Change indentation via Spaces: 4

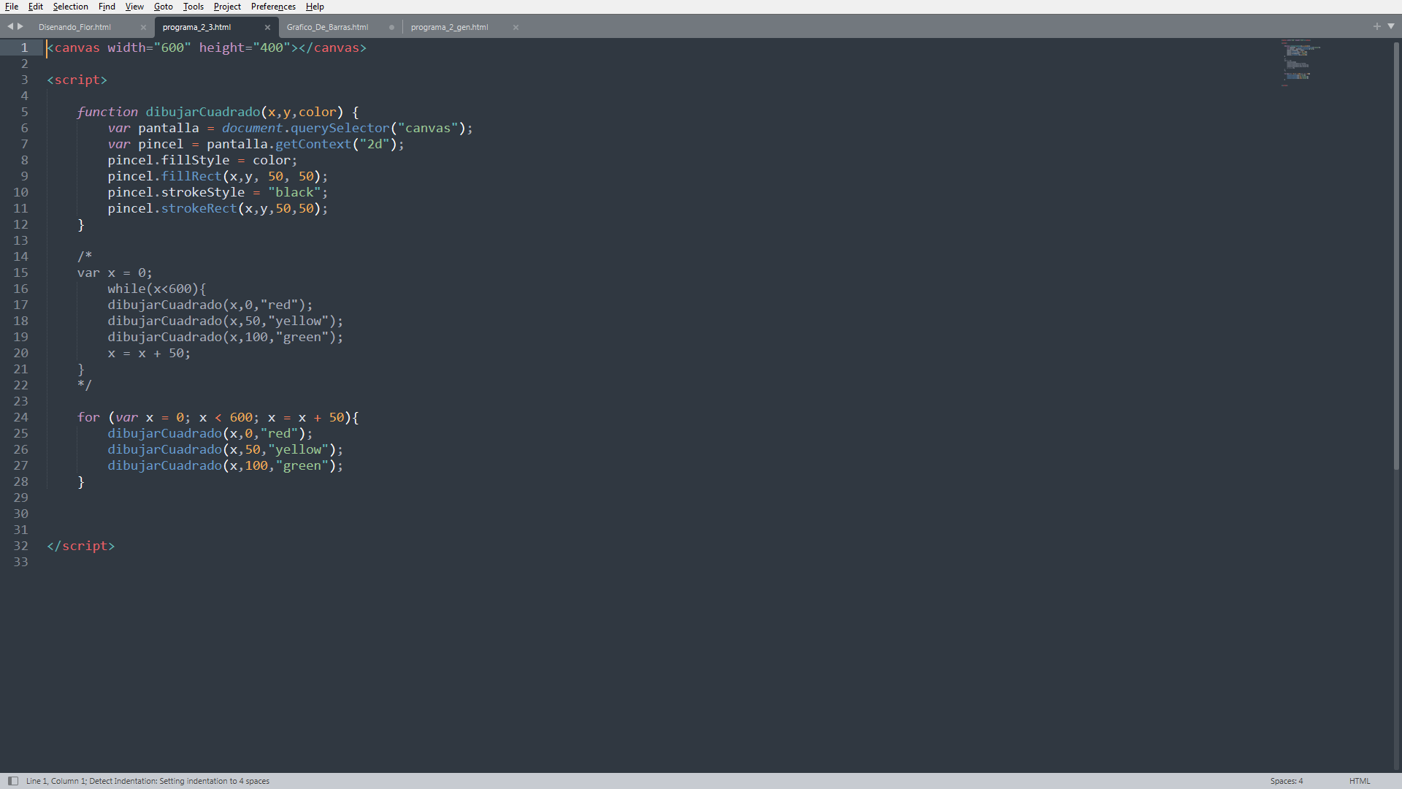[x=1286, y=781]
